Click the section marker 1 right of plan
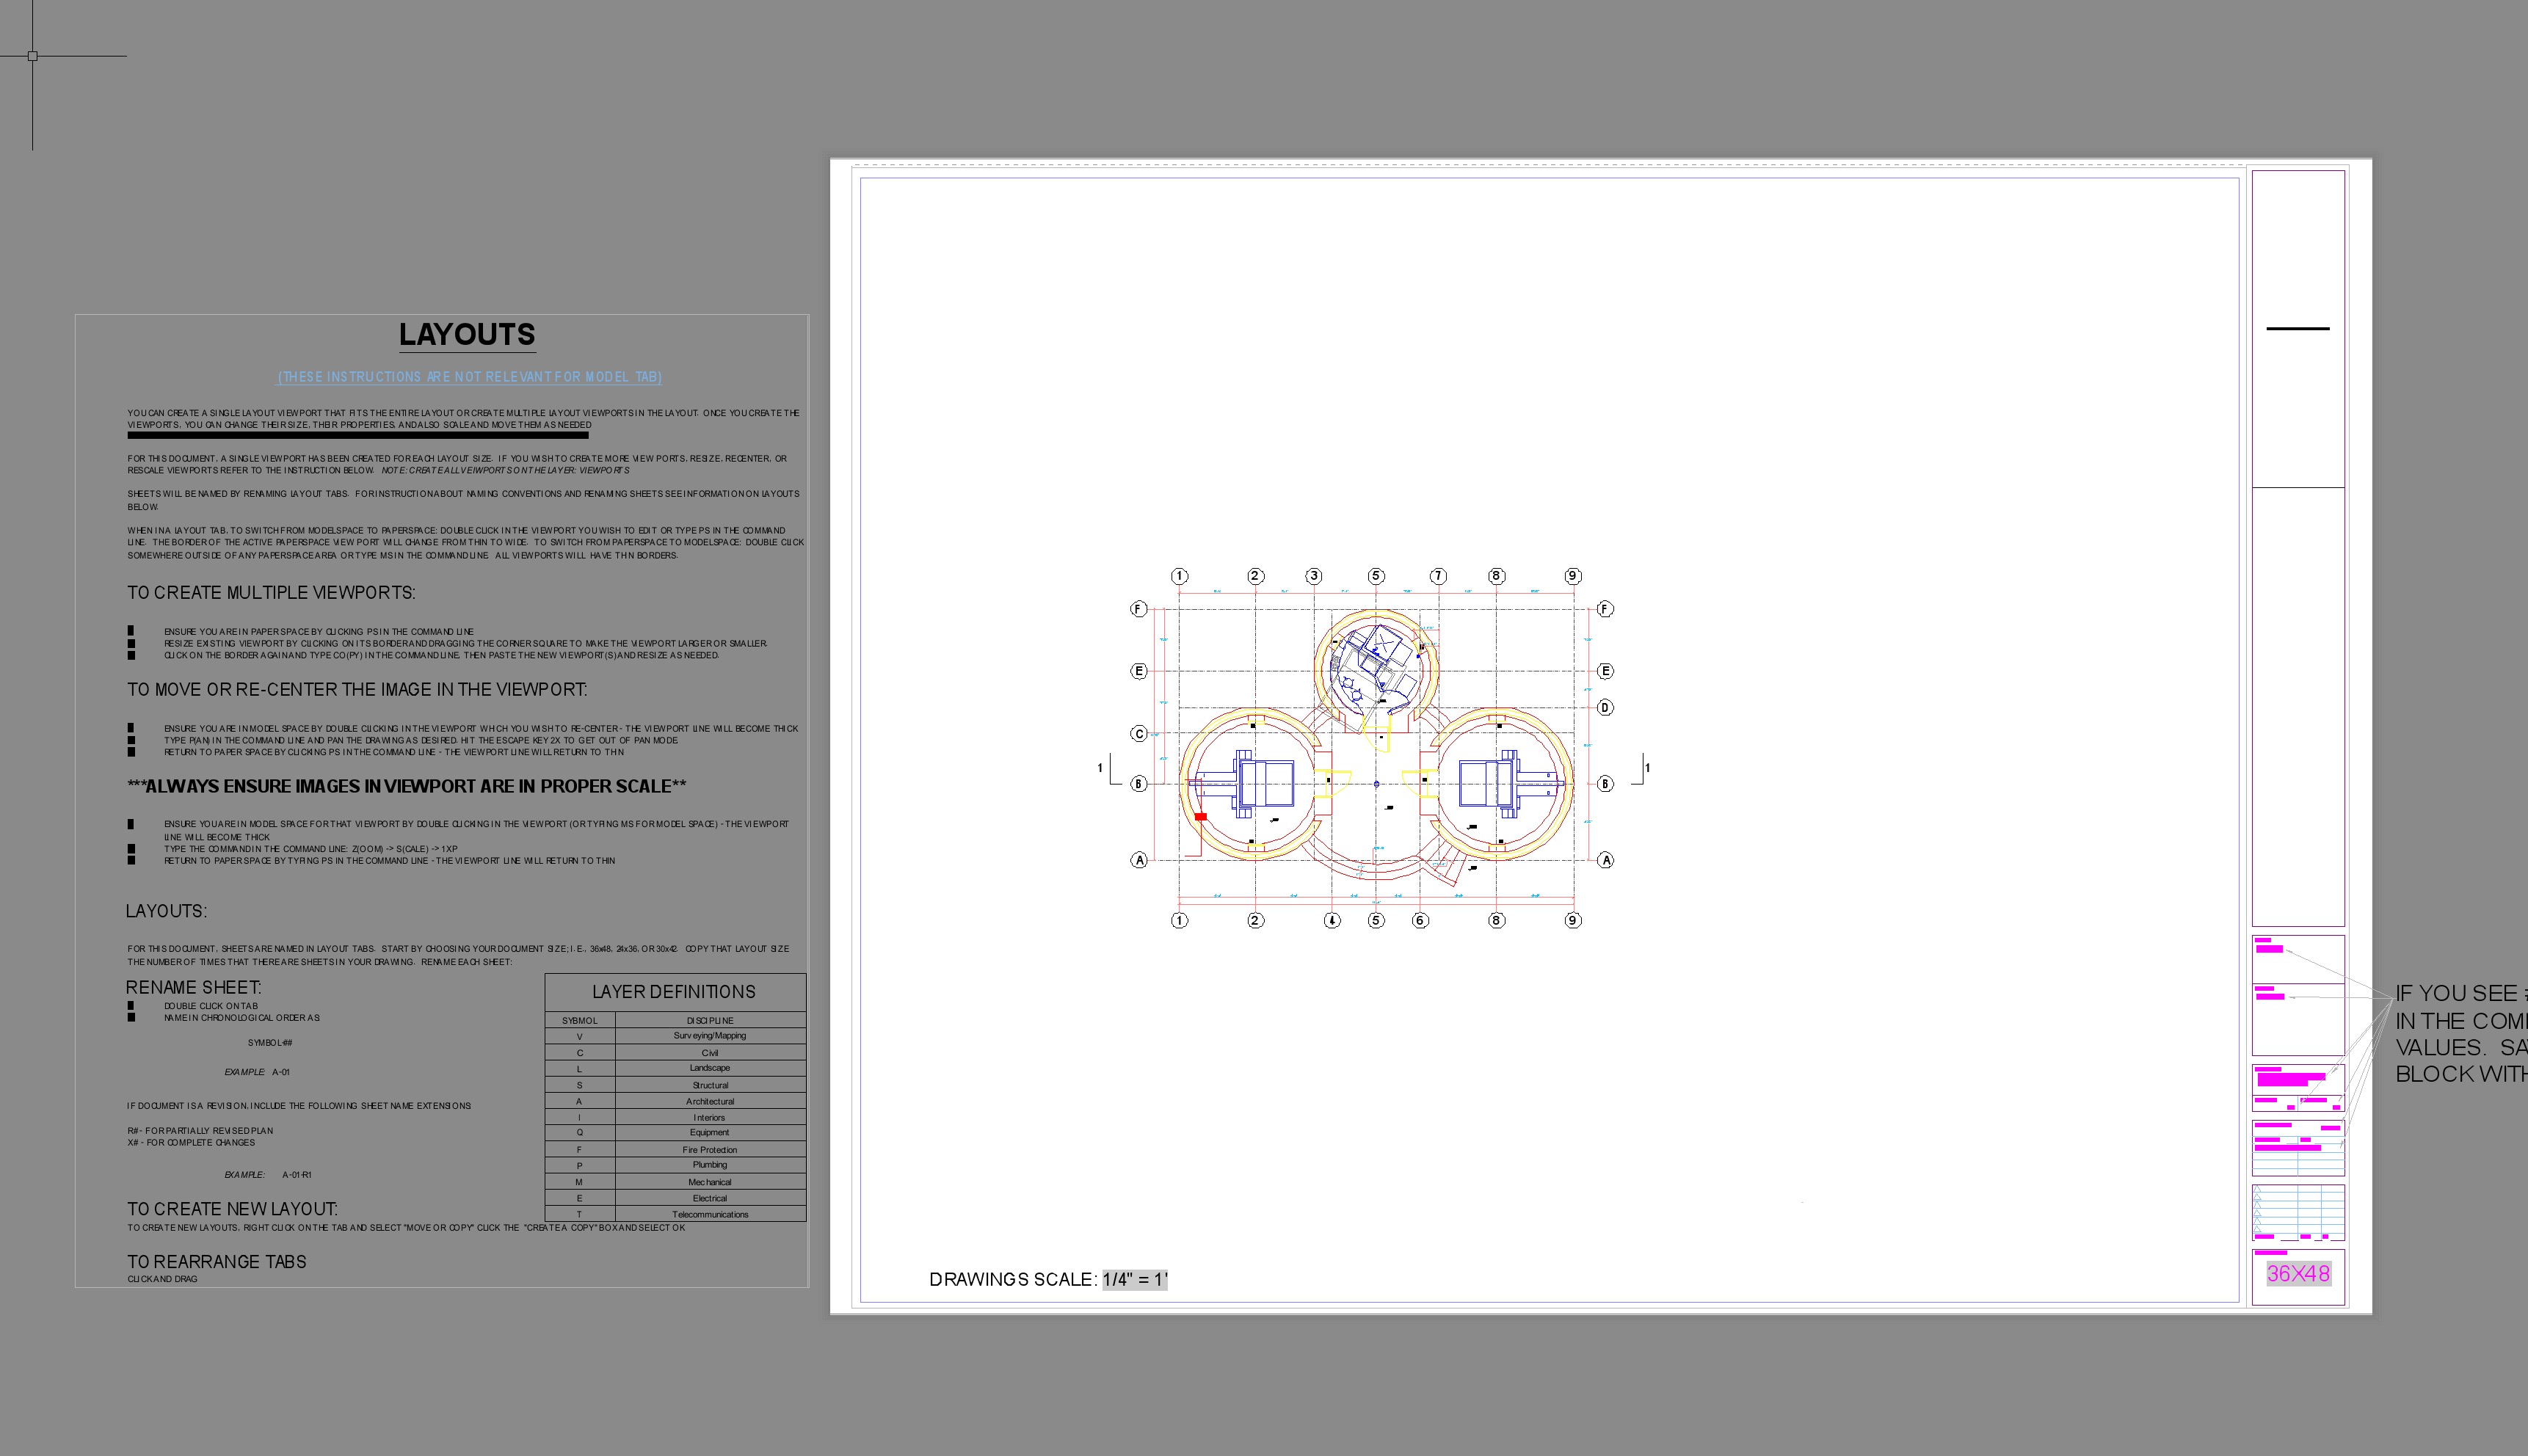The width and height of the screenshot is (2528, 1456). [x=1648, y=767]
